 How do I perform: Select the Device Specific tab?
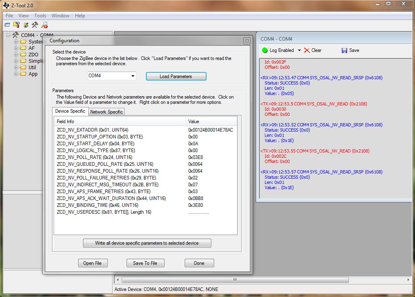point(70,111)
